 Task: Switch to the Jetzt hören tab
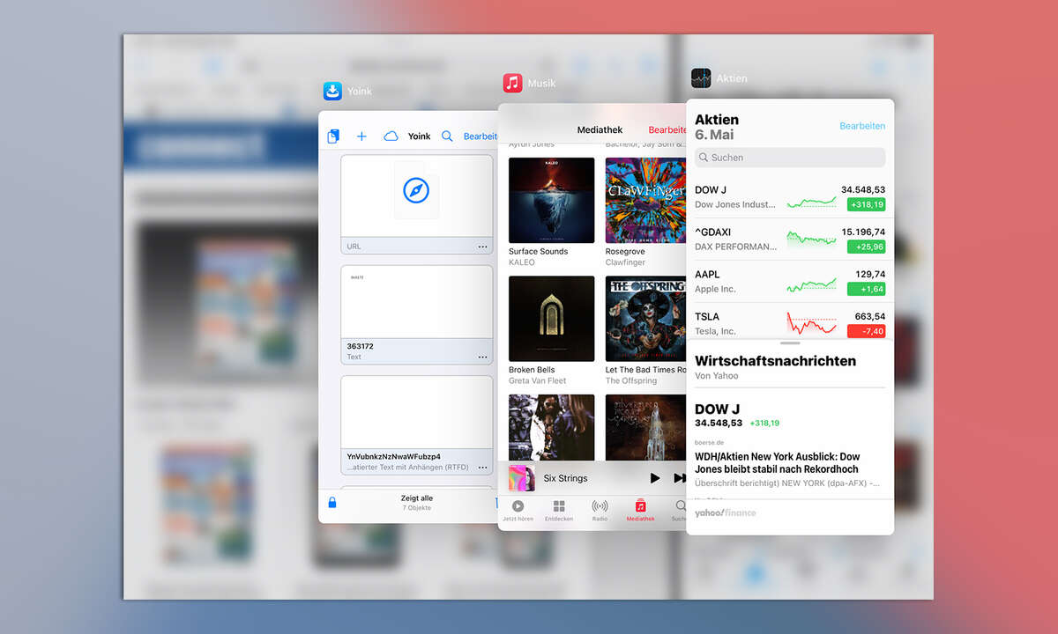[518, 511]
